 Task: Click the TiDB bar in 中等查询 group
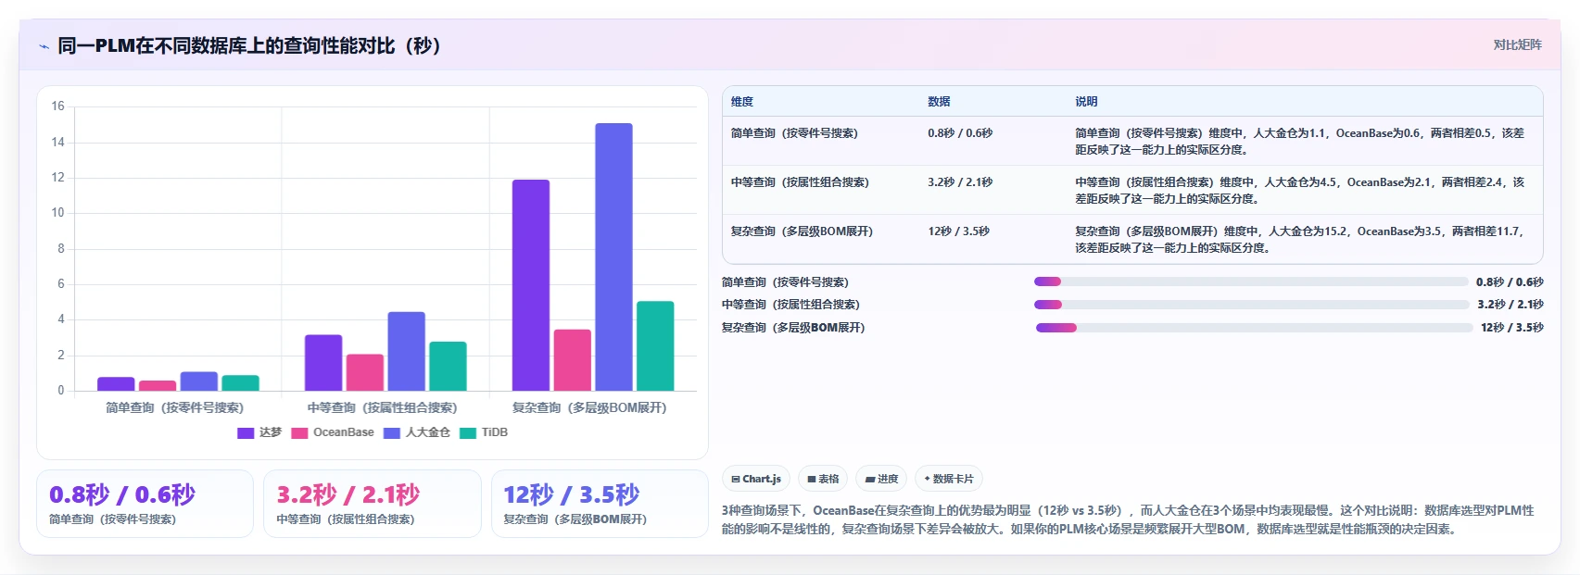pos(448,367)
